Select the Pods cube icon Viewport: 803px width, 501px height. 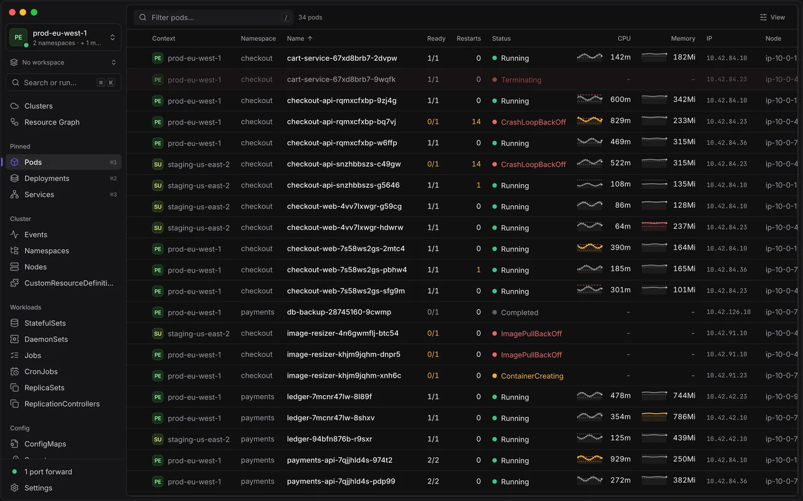(x=14, y=162)
